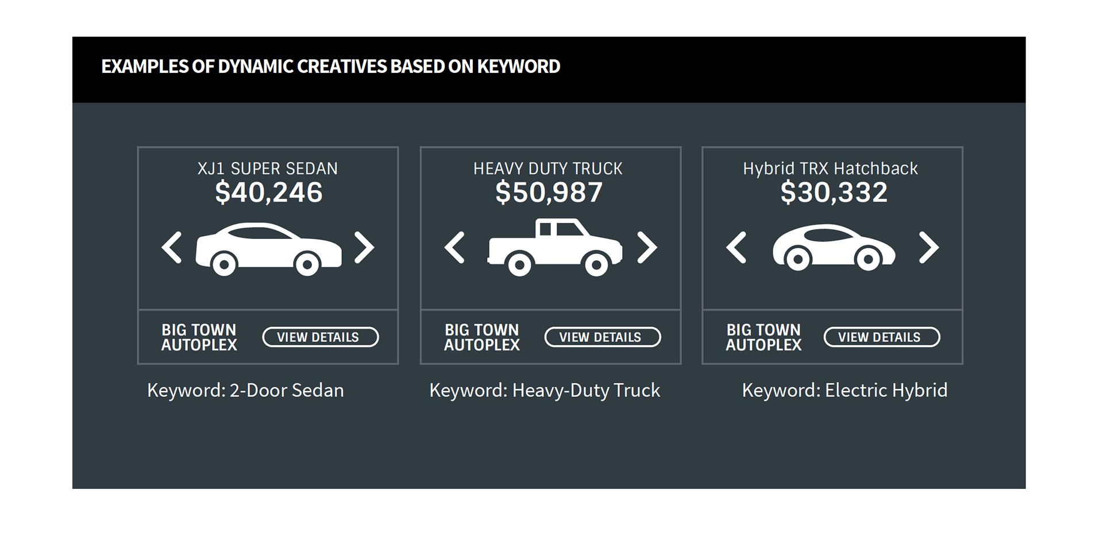Open View Details for Hybrid TRX Hatchback
This screenshot has width=1103, height=555.
pos(882,337)
